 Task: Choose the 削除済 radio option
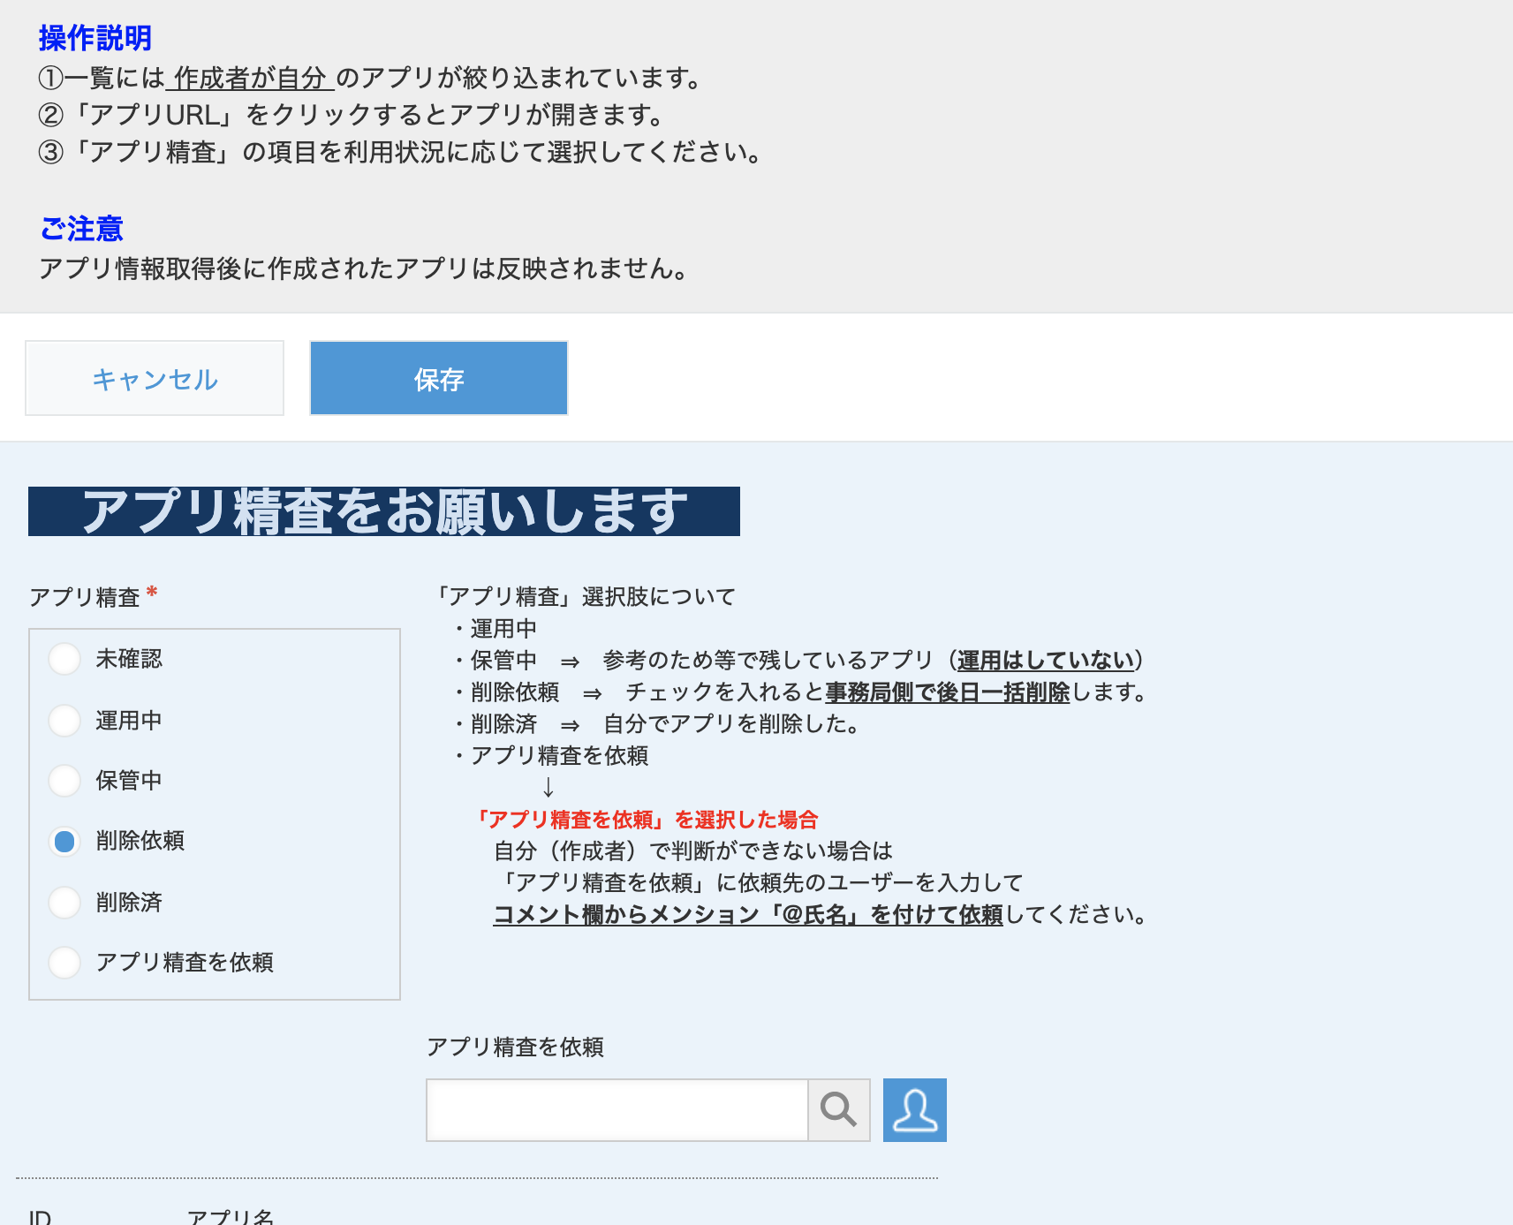pyautogui.click(x=64, y=903)
